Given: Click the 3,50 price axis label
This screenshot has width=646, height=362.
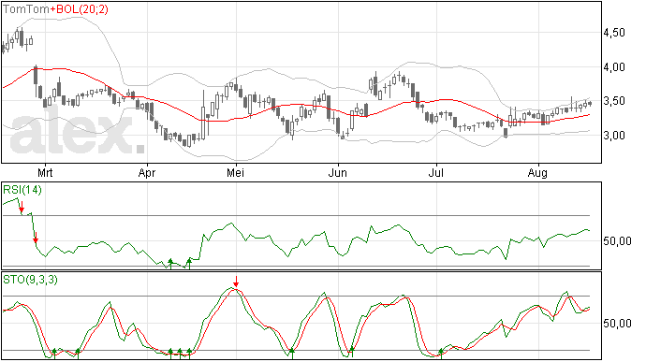Looking at the screenshot, I should coord(614,101).
